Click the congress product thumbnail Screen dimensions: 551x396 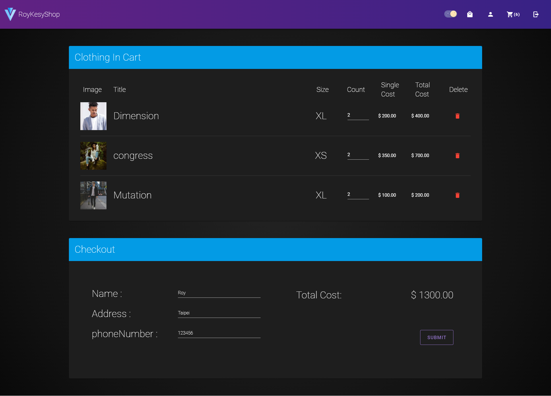(x=93, y=156)
